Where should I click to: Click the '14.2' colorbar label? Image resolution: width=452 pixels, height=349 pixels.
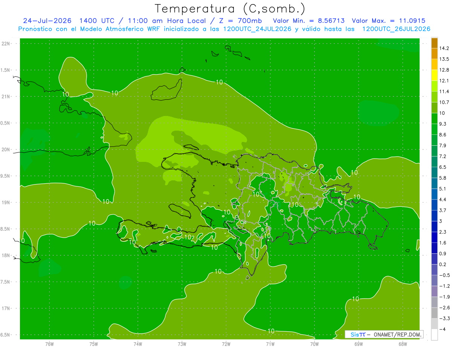pyautogui.click(x=444, y=48)
